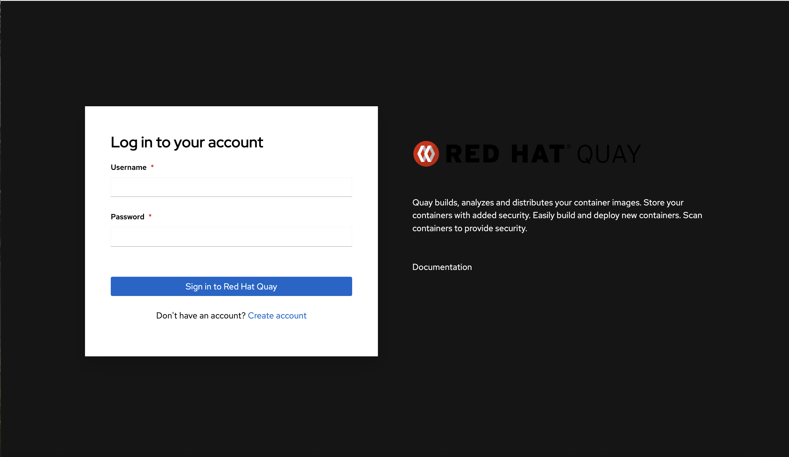Viewport: 789px width, 457px height.
Task: Click the Quay description paragraph
Action: point(557,215)
